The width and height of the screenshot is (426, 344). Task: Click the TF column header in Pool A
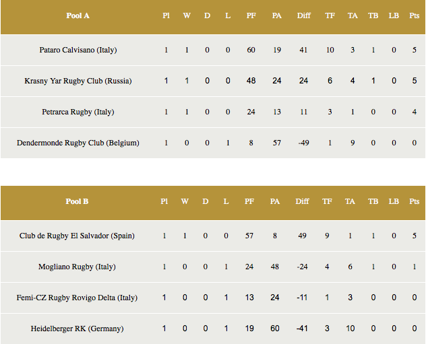[x=330, y=15]
